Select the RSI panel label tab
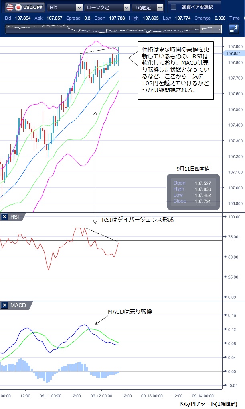 [15, 217]
